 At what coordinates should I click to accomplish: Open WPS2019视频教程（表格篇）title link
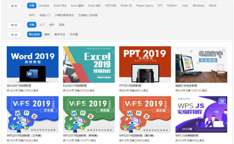(81, 136)
